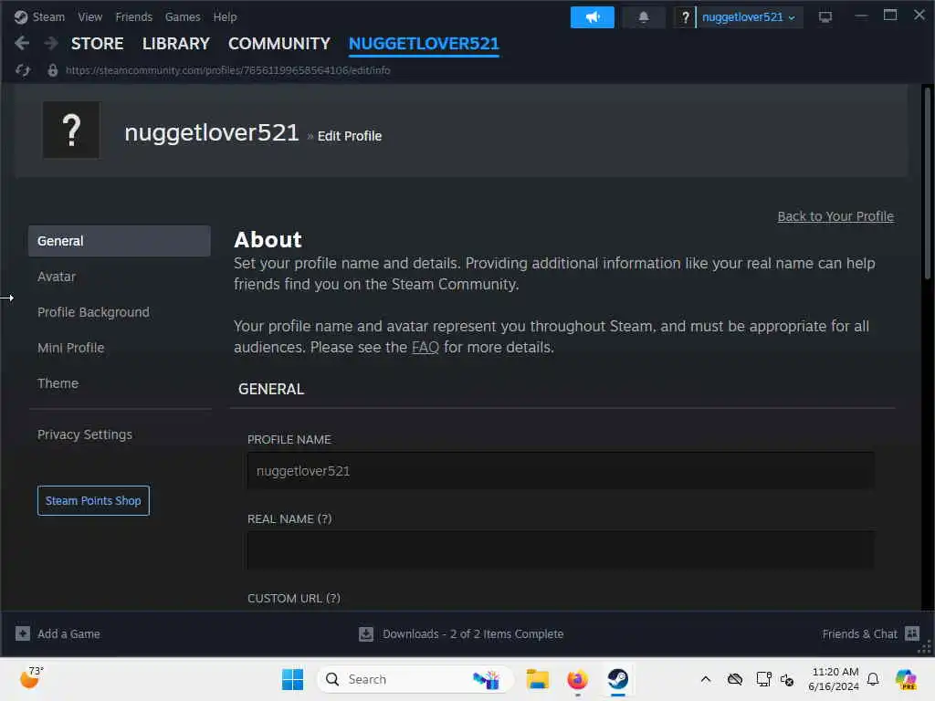
Task: Select General in profile sidebar
Action: pos(120,241)
